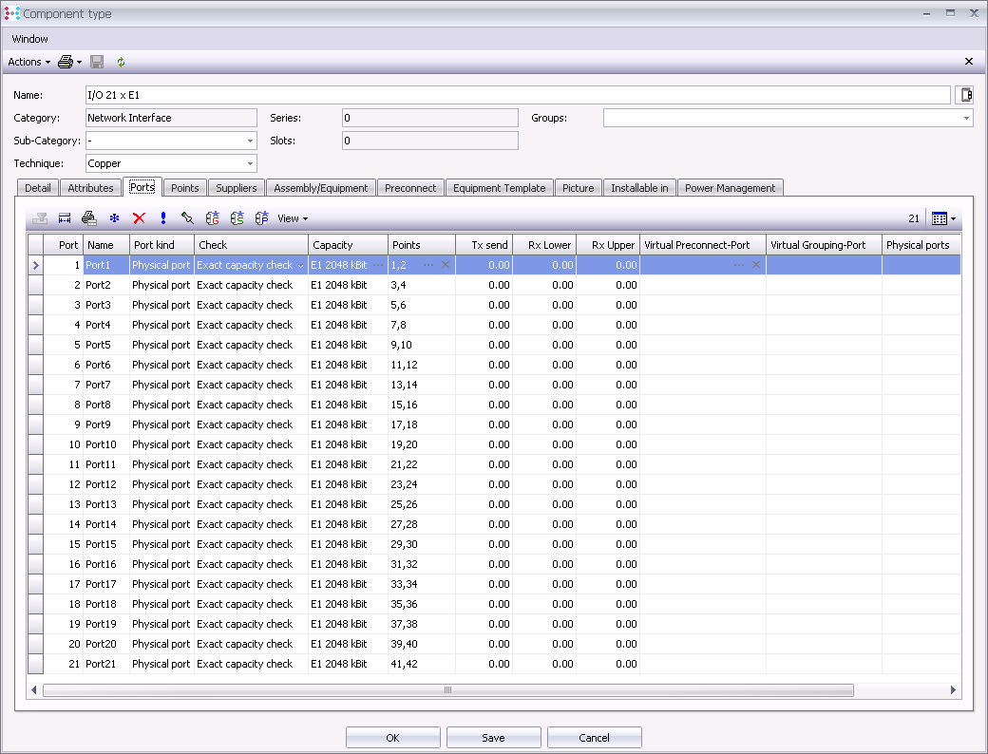Open the Actions dropdown menu

pos(29,62)
